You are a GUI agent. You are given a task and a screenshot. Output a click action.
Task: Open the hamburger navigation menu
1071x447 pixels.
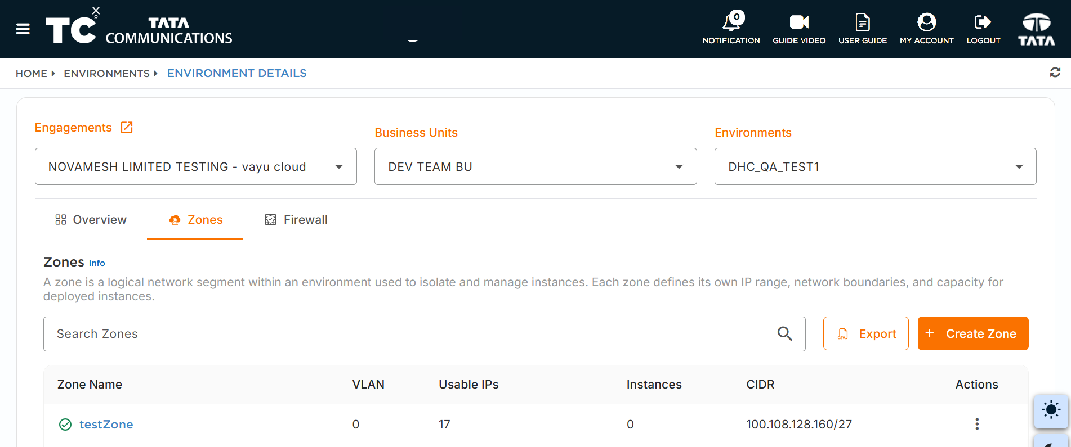[23, 29]
